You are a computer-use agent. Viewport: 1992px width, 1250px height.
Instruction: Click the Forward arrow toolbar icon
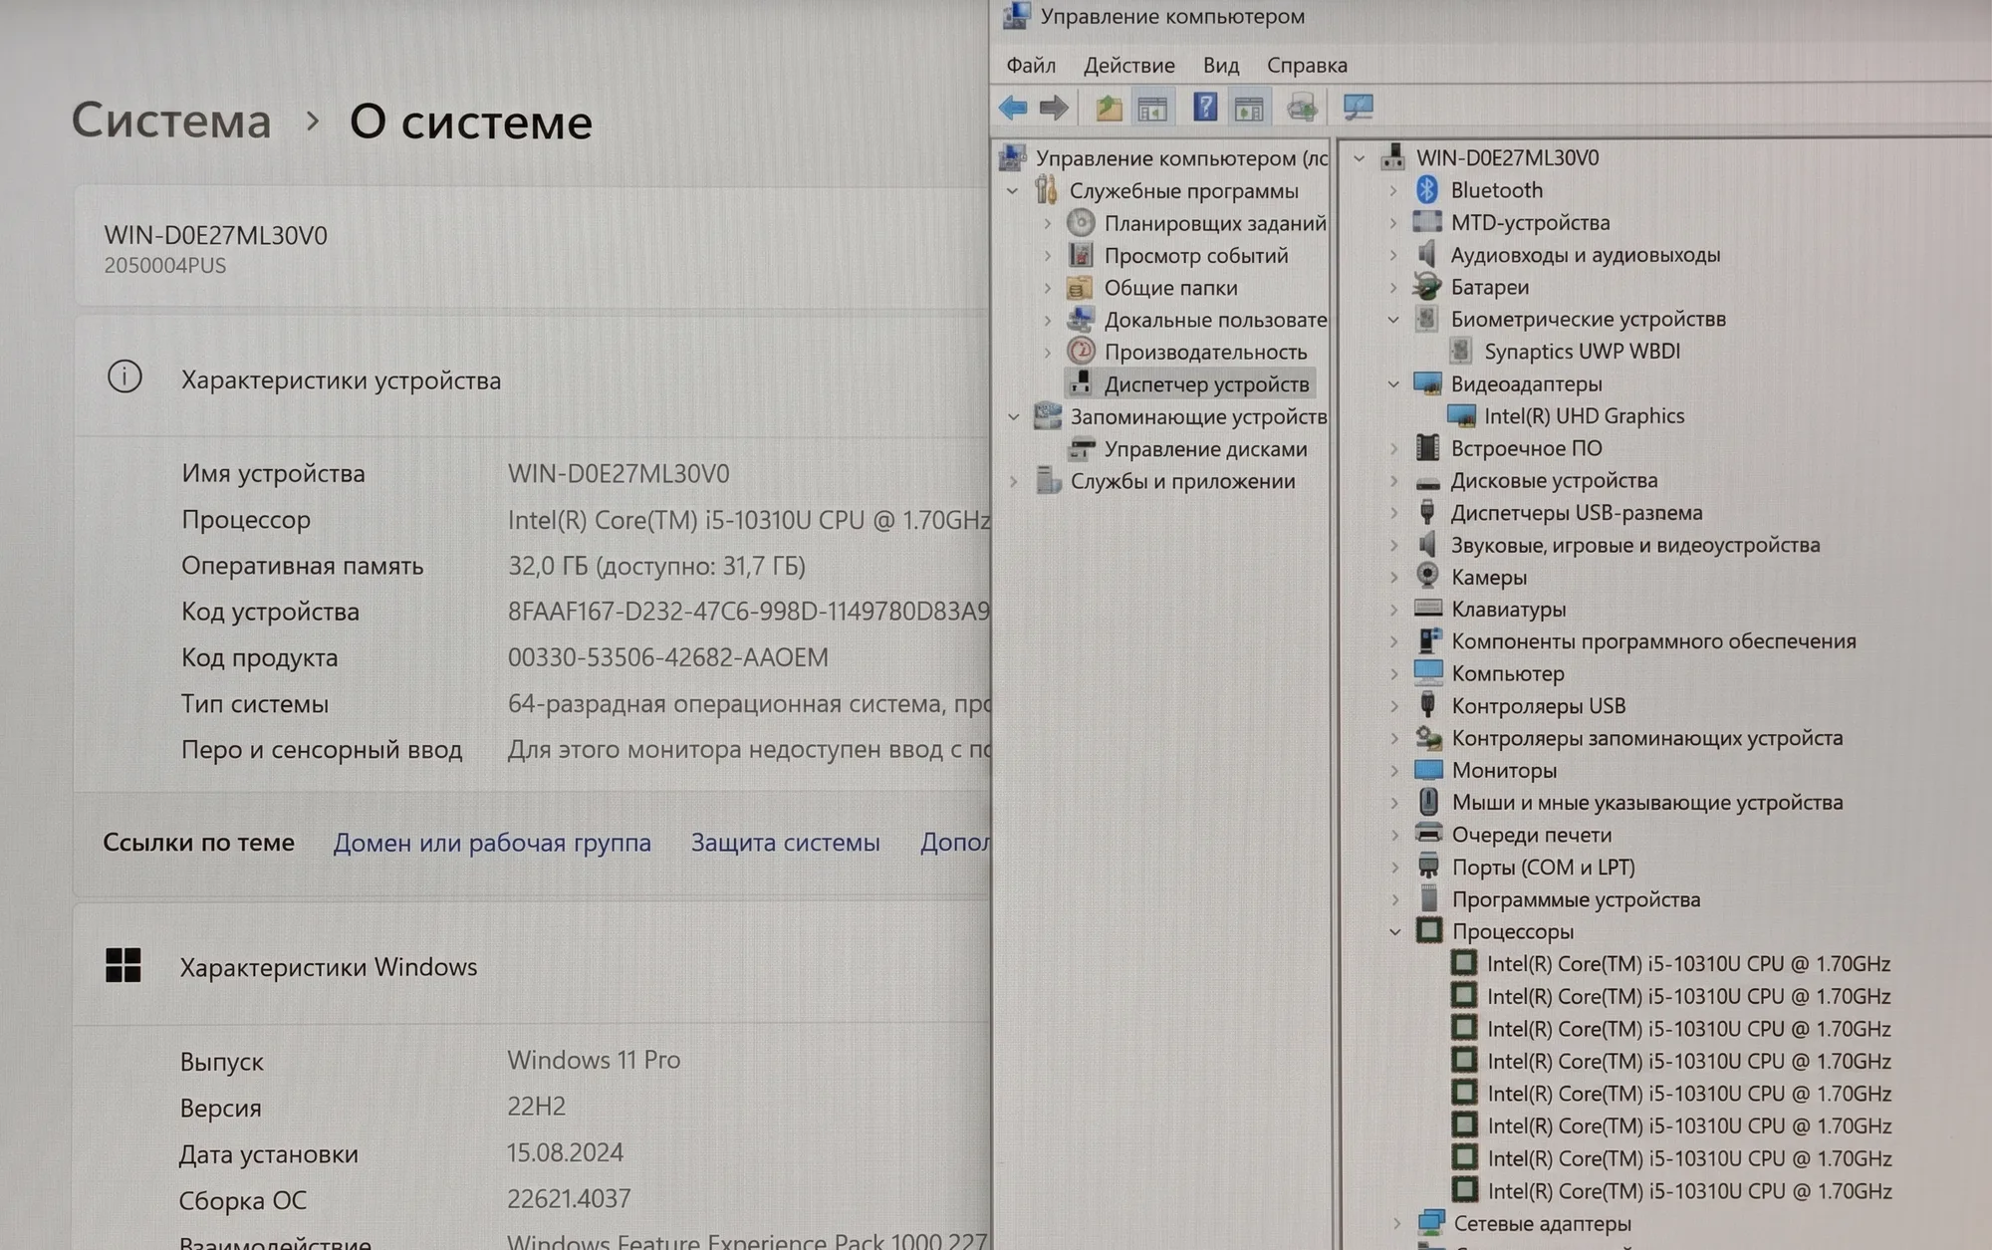coord(1054,108)
